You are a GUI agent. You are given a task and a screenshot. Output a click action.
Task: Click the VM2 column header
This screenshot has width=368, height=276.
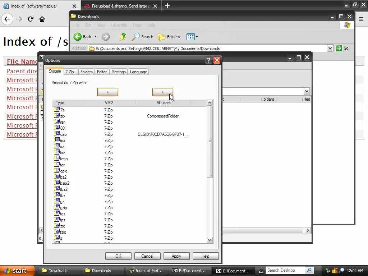tap(109, 102)
